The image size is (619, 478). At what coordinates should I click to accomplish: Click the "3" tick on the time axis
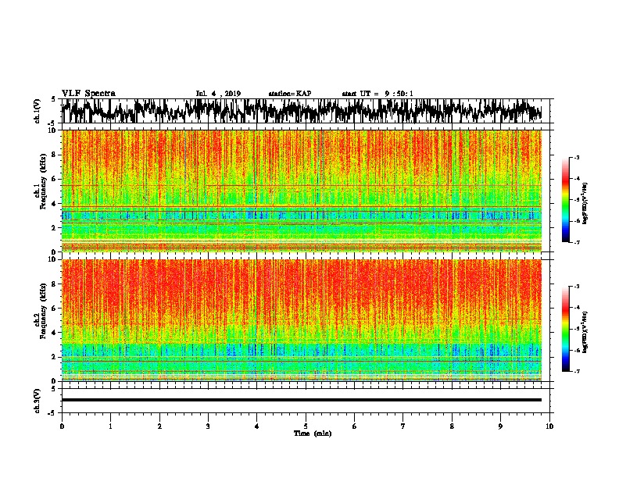(x=208, y=426)
